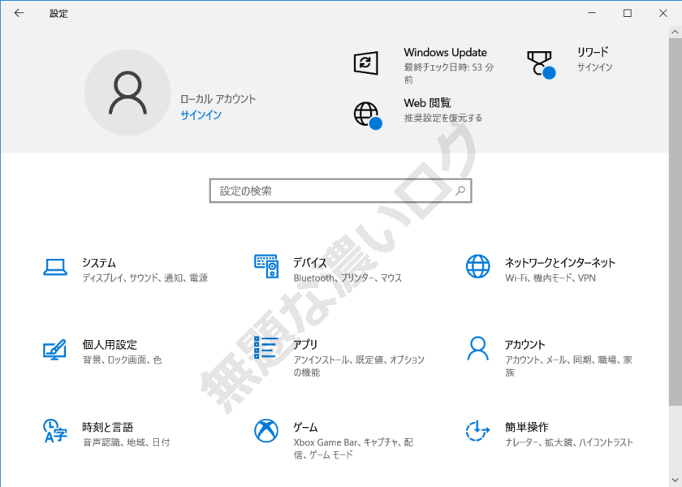Click ディスプレイ、サウンド、通知、電源 description
Viewport: 682px width, 487px height.
(145, 278)
